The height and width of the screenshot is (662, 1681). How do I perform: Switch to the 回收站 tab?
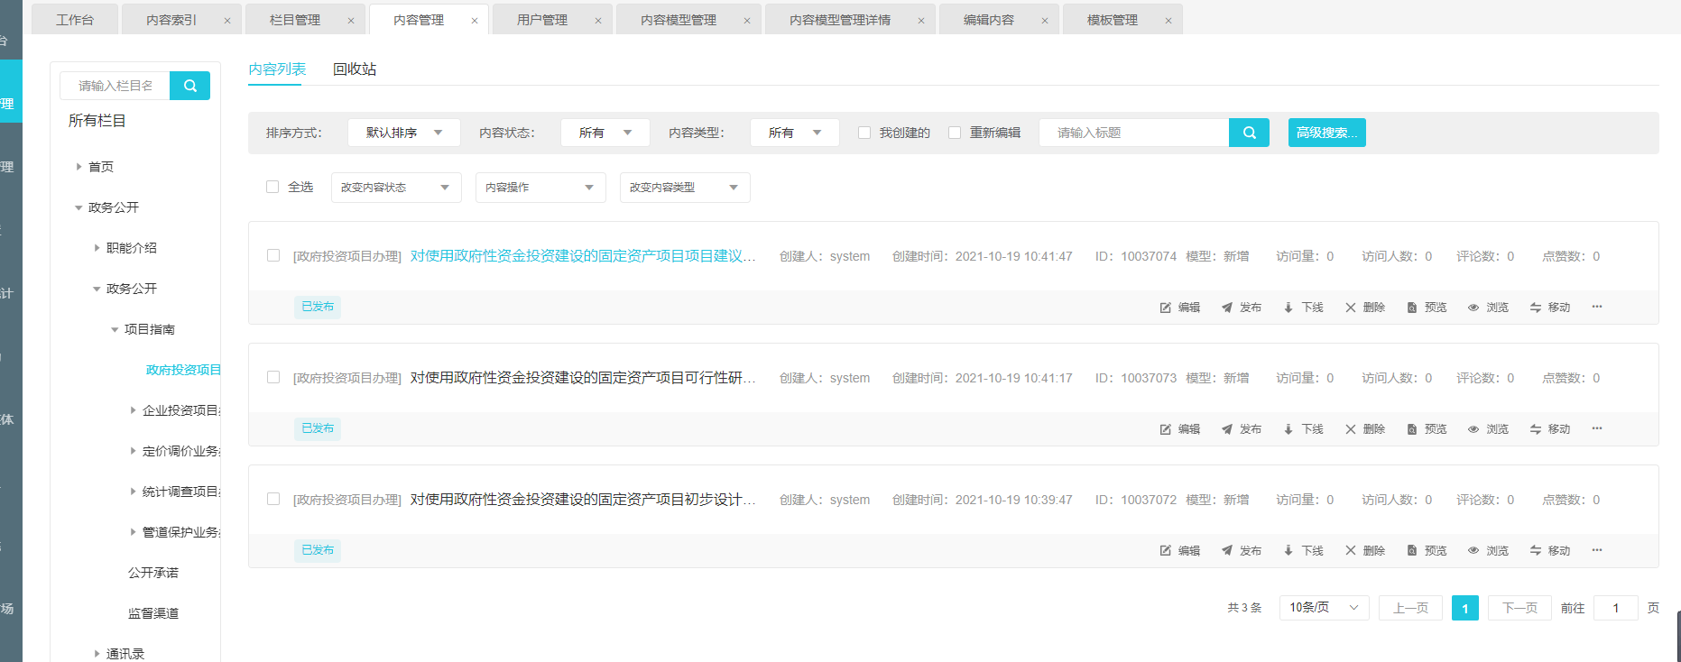[354, 69]
